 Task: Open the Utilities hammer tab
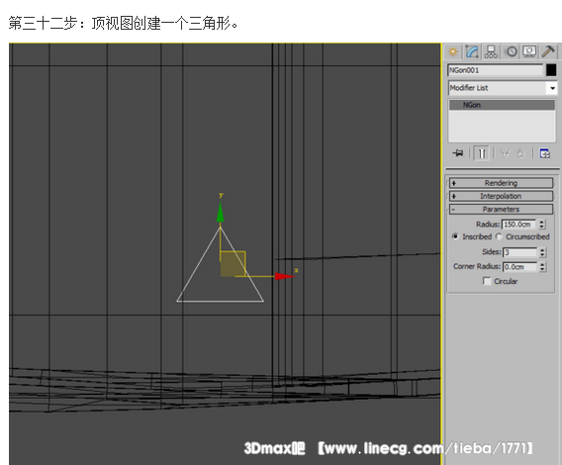click(x=548, y=52)
